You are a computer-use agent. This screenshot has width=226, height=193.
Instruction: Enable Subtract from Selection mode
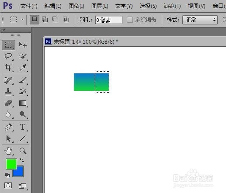pos(55,19)
